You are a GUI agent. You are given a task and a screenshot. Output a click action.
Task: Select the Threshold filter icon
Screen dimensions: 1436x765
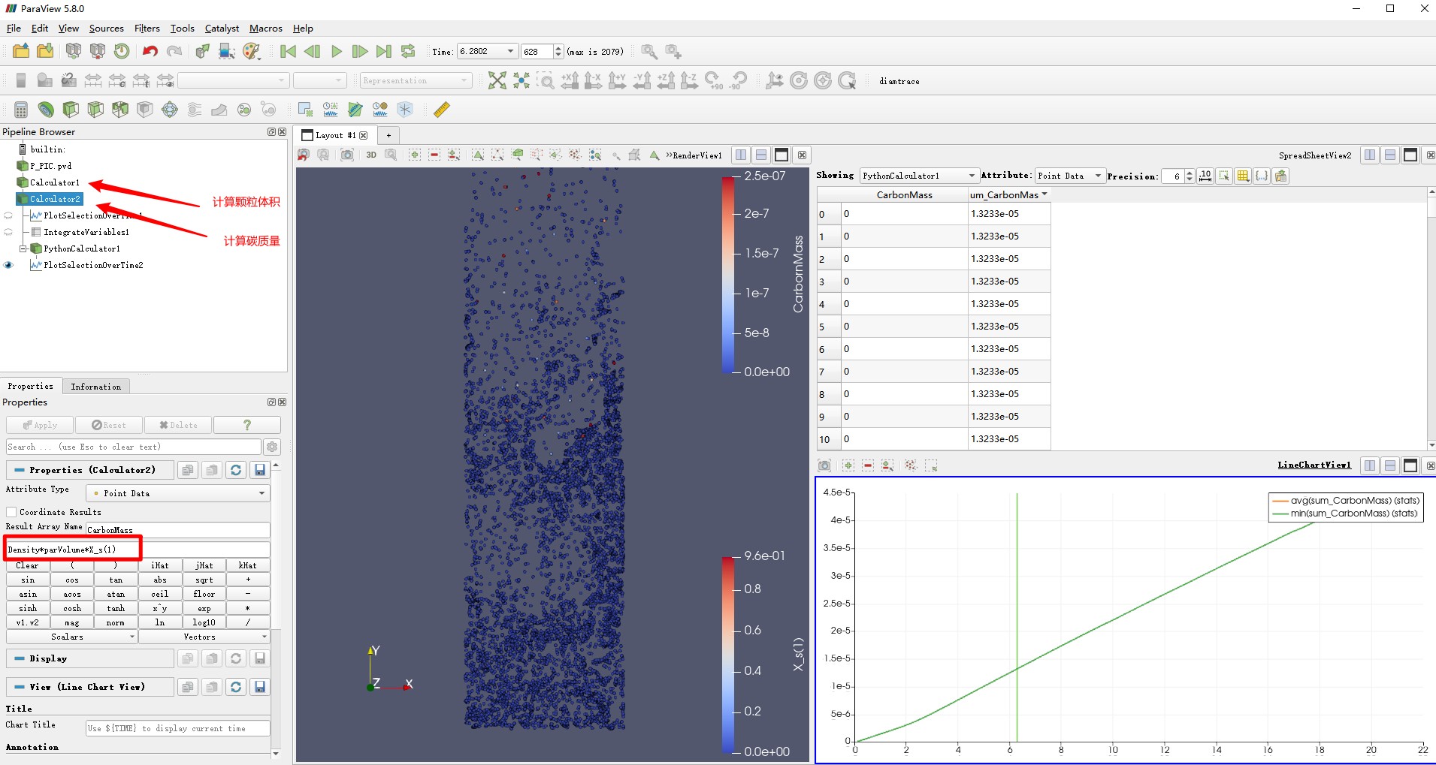click(120, 110)
